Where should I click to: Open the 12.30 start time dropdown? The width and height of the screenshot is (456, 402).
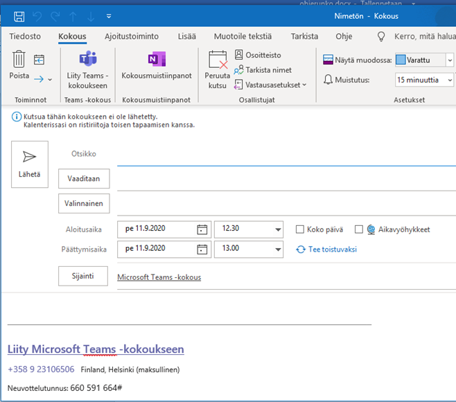278,229
